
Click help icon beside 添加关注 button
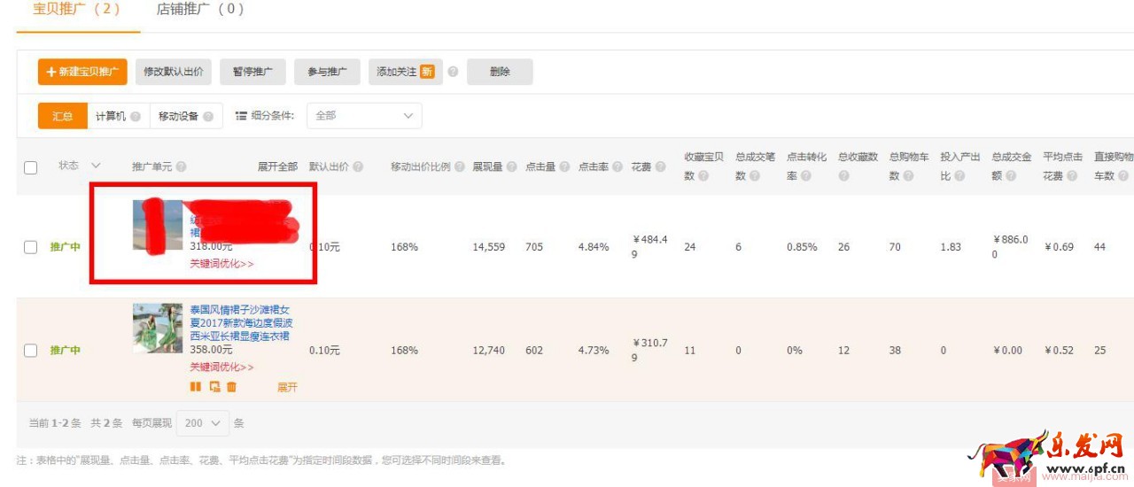click(x=453, y=73)
